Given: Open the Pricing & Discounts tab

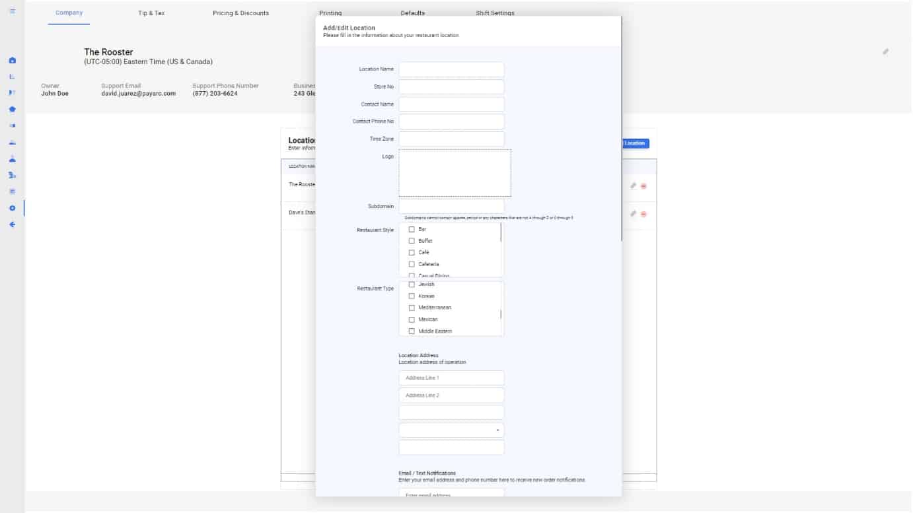Looking at the screenshot, I should [240, 13].
